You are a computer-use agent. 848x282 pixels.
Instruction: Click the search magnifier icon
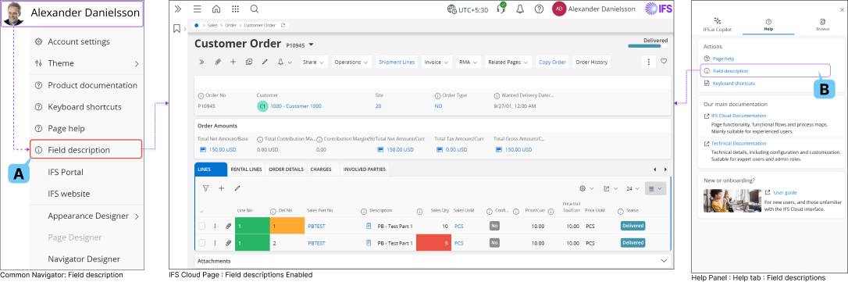pos(255,9)
